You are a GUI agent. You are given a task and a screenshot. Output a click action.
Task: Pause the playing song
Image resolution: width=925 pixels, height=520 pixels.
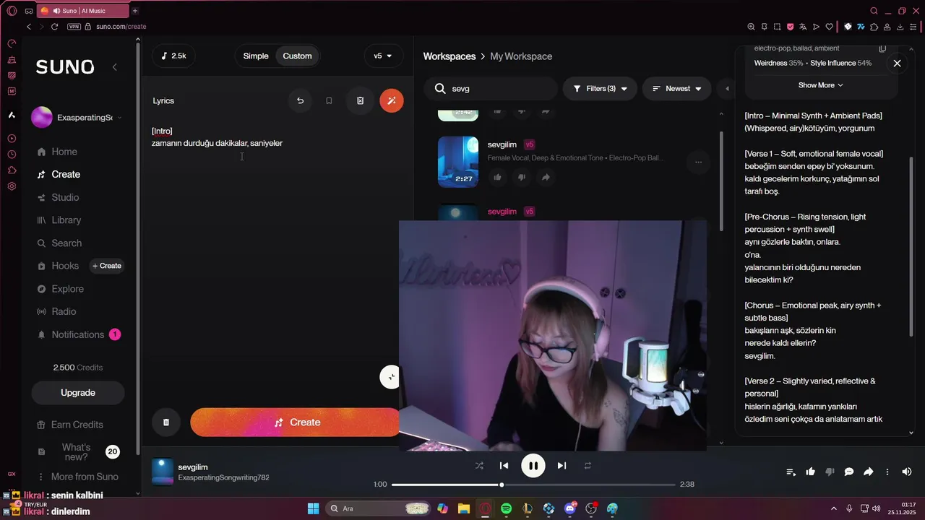(x=533, y=466)
